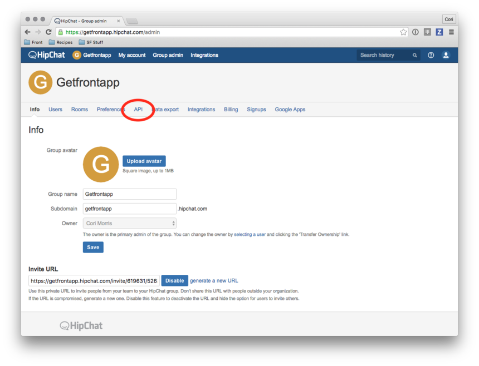This screenshot has width=479, height=366.
Task: Click the Subdomain input field
Action: click(x=130, y=209)
